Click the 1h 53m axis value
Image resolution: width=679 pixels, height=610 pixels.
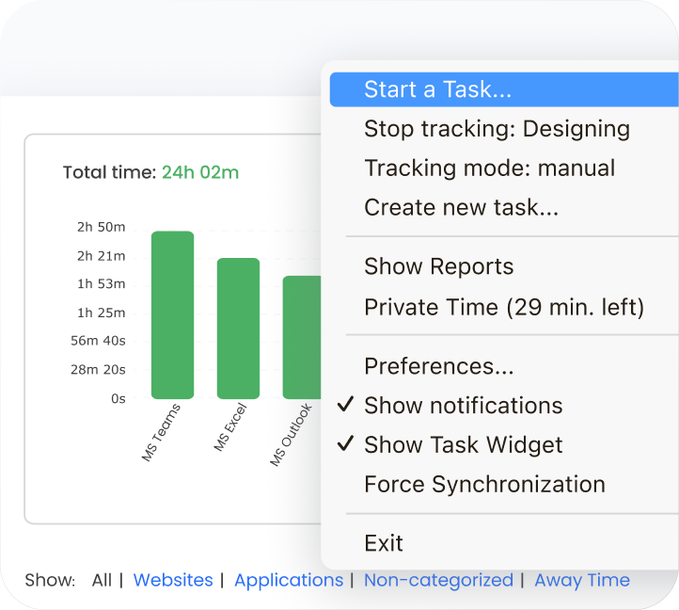(102, 284)
